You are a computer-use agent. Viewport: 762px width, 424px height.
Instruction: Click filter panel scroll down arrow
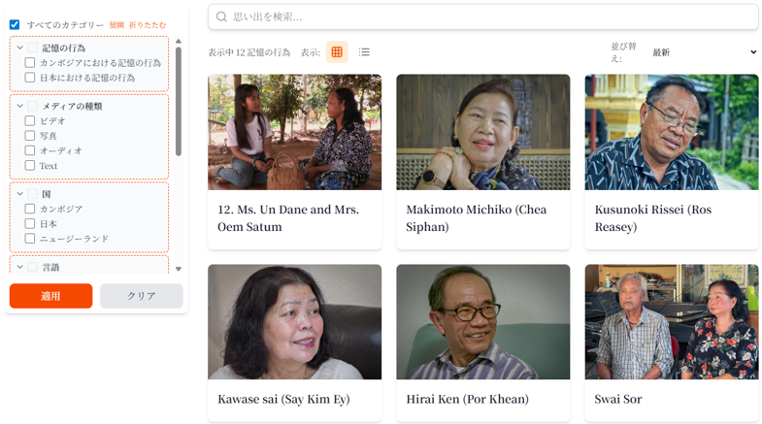(179, 269)
